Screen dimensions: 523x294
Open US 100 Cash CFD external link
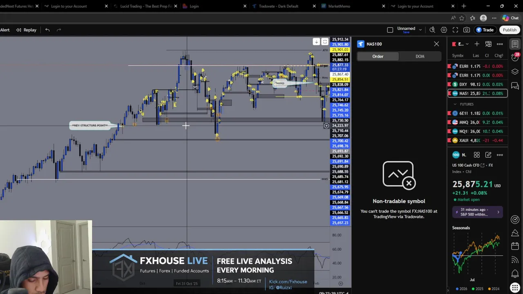483,165
